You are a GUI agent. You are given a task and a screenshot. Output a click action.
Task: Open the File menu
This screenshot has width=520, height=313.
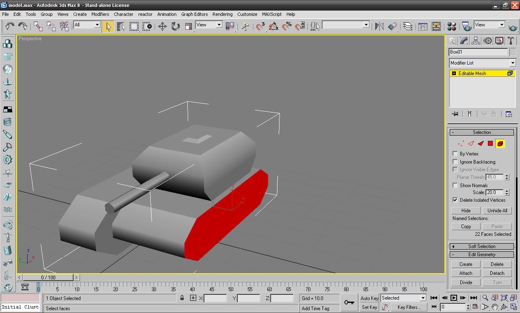coord(6,14)
